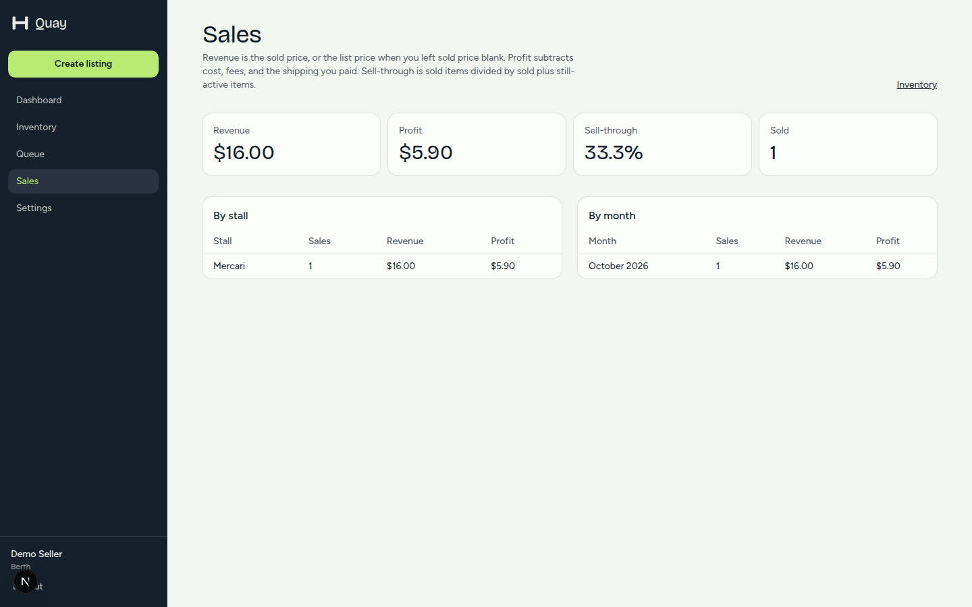This screenshot has width=972, height=607.
Task: Select the "October 2026" month cell
Action: click(618, 266)
